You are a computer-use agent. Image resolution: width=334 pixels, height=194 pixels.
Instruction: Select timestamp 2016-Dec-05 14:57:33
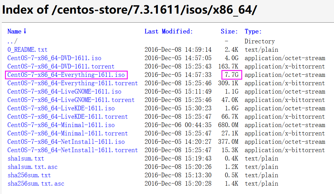point(178,75)
